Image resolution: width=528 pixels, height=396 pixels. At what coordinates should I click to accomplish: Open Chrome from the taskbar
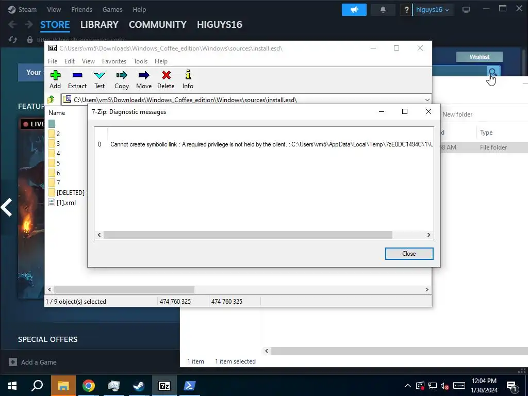(x=89, y=386)
